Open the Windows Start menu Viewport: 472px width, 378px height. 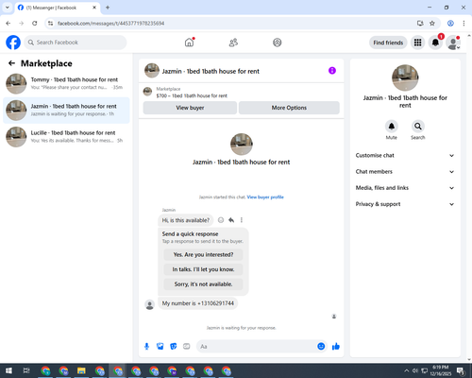tap(8, 370)
